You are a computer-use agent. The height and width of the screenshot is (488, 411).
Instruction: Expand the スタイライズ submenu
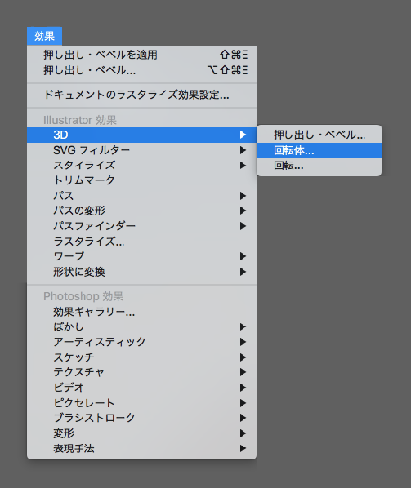(142, 166)
